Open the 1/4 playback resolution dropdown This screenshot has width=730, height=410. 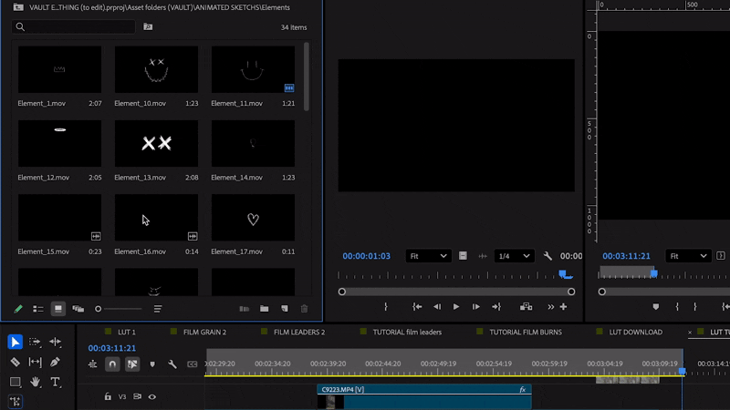(515, 256)
